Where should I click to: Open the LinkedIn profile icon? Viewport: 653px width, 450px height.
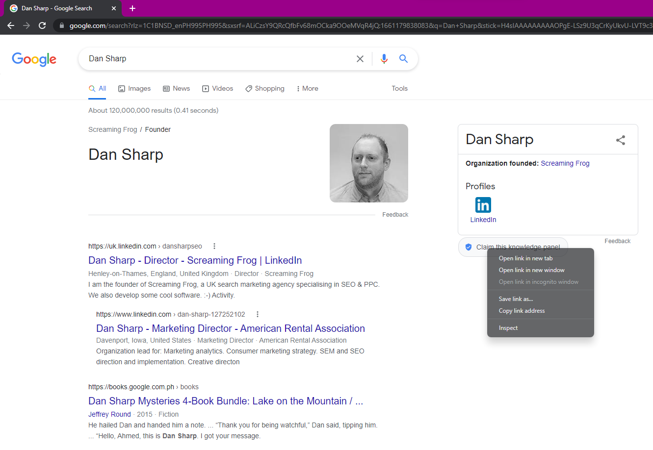pyautogui.click(x=483, y=205)
